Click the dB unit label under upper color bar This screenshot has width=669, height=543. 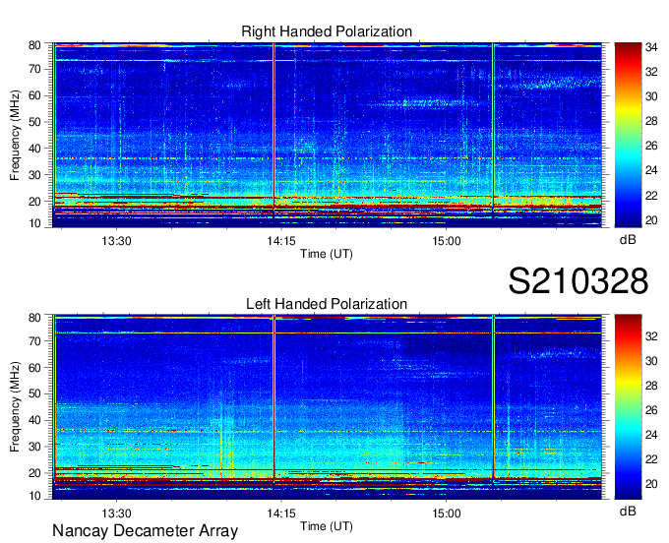tap(628, 240)
